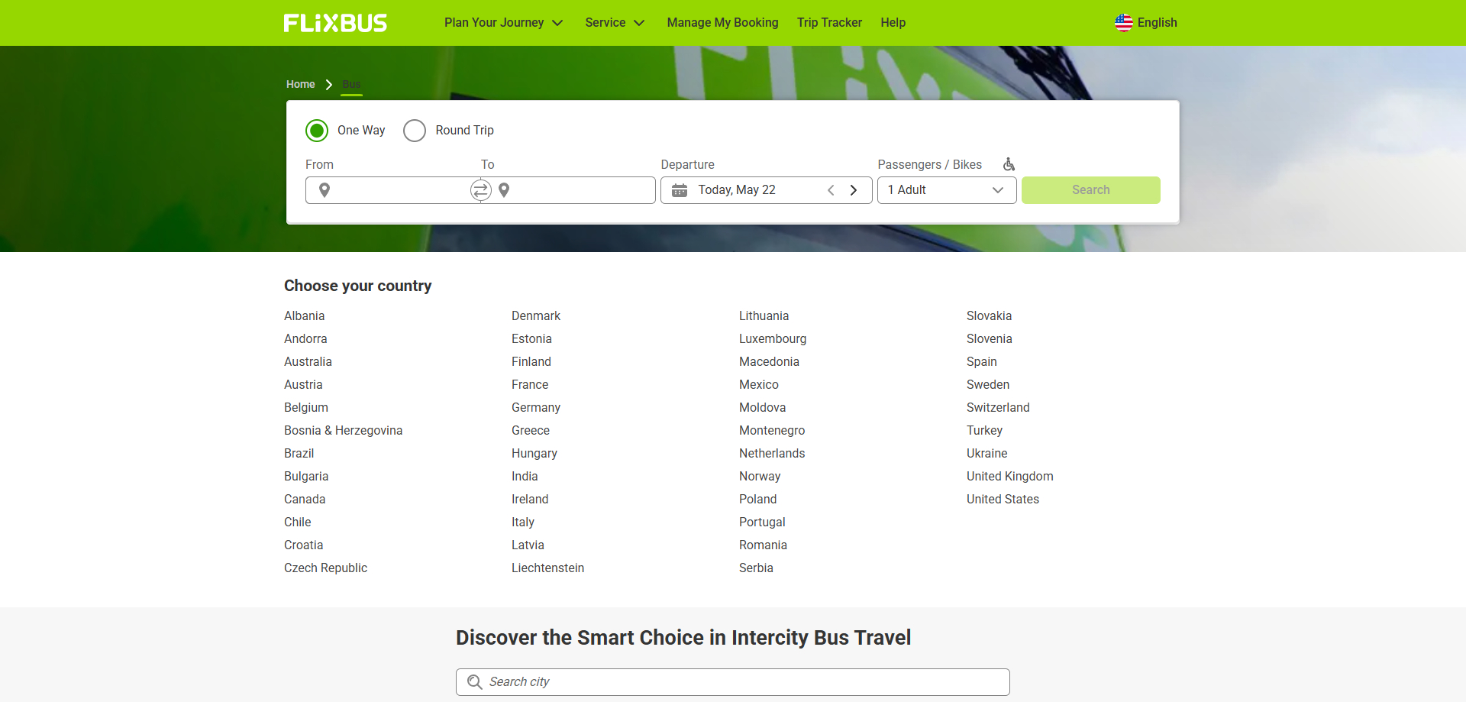Screen dimensions: 1466x702
Task: Choose Ireland country link
Action: (530, 500)
